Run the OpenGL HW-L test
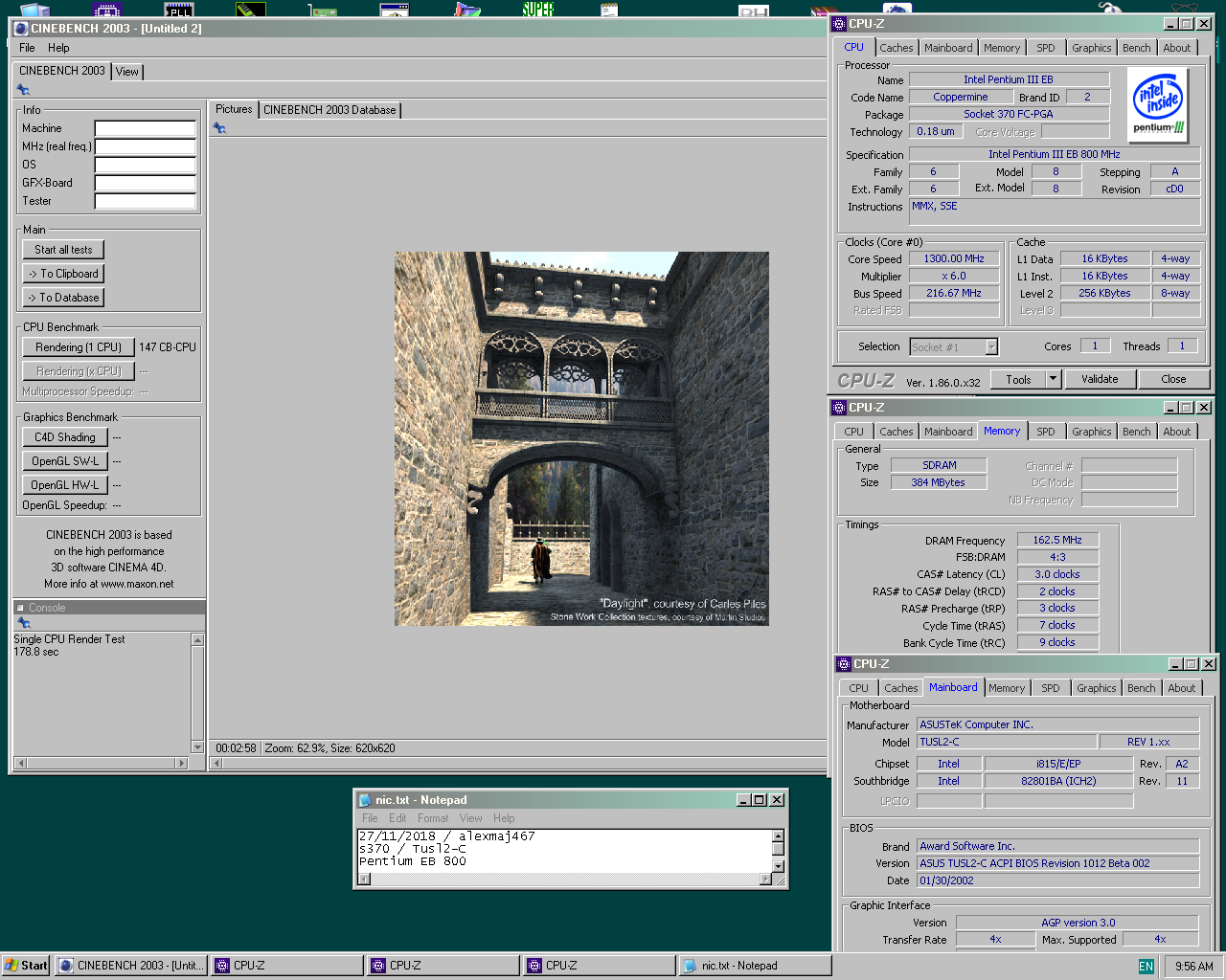 click(x=65, y=485)
